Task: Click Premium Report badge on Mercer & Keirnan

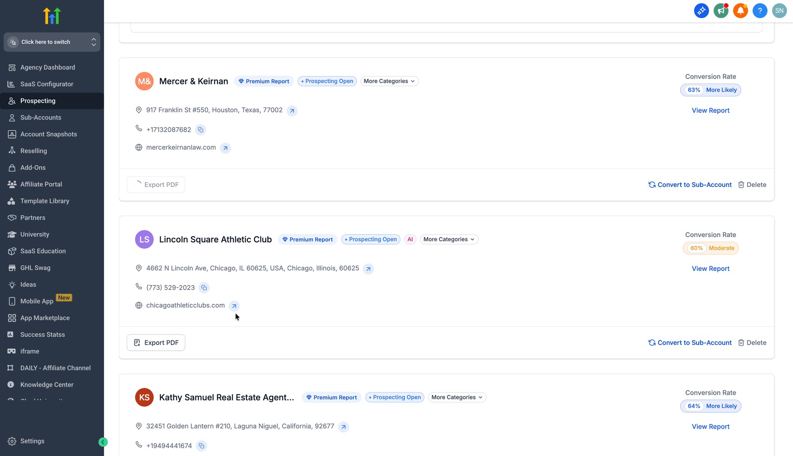Action: coord(264,81)
